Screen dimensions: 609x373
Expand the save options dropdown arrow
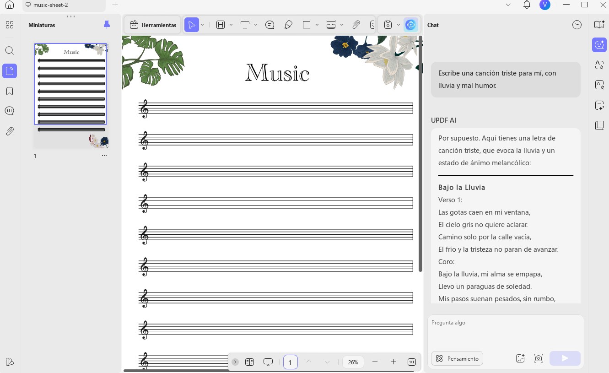[399, 25]
